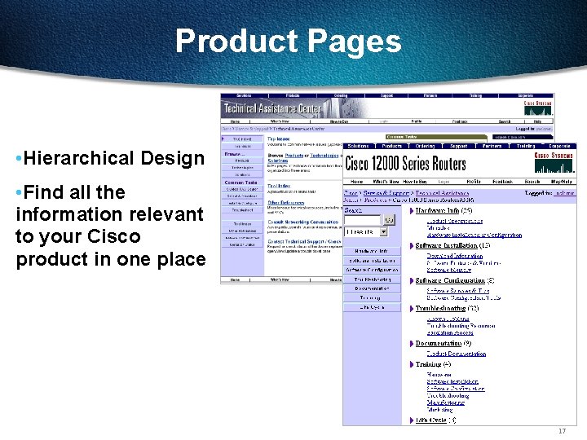Click Search in Routers page navigation bar
The image size is (587, 440).
click(x=532, y=182)
